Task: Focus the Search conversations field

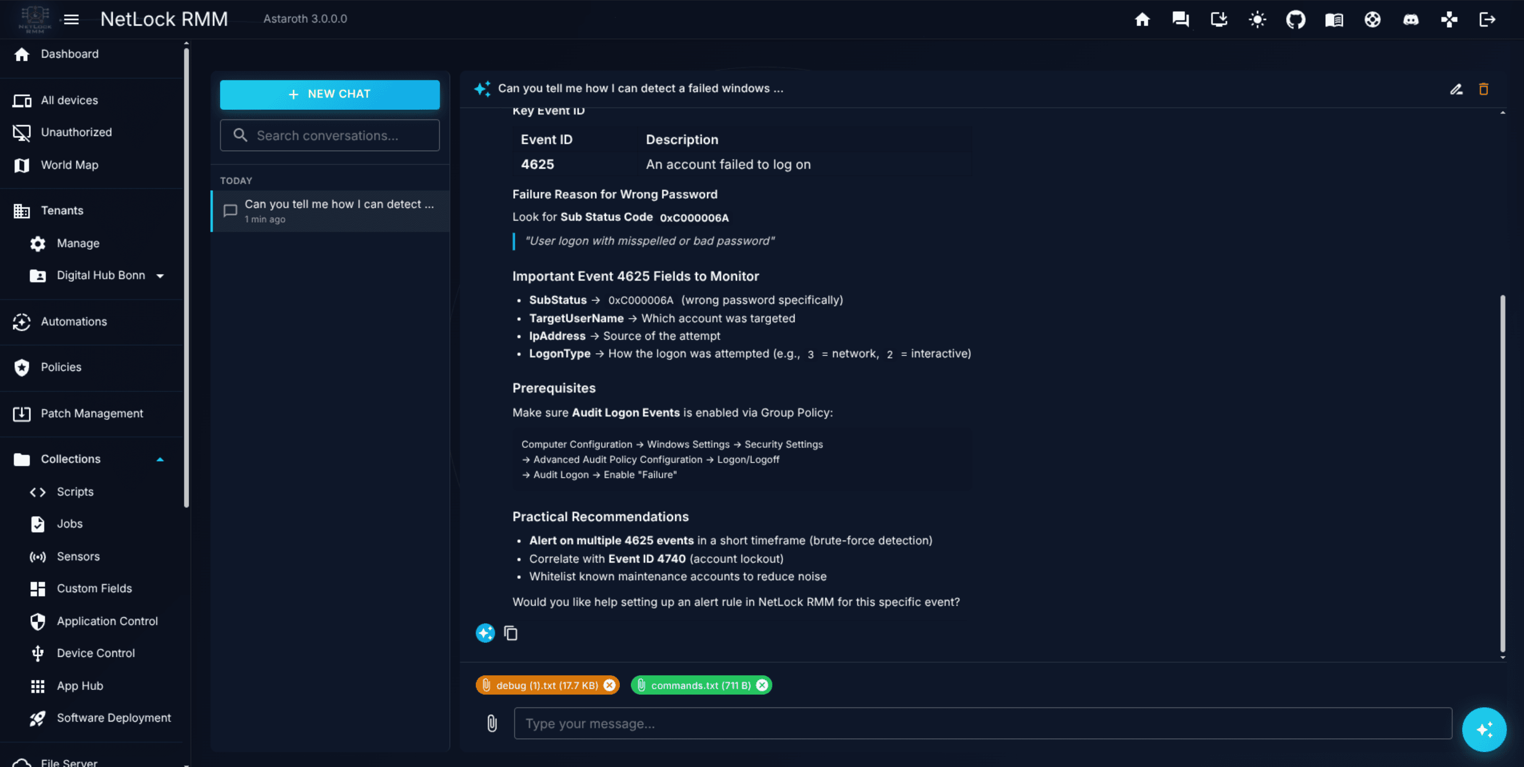Action: (329, 135)
